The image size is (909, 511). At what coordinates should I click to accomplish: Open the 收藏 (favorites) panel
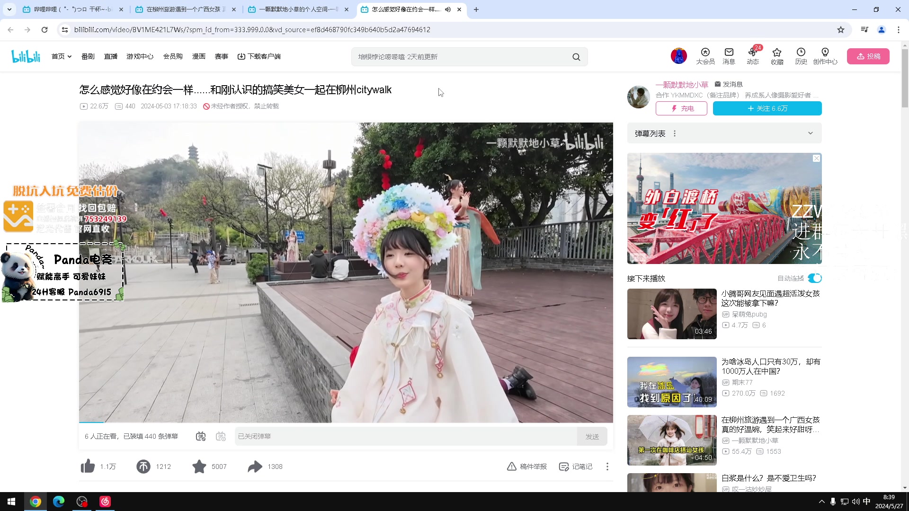(777, 56)
